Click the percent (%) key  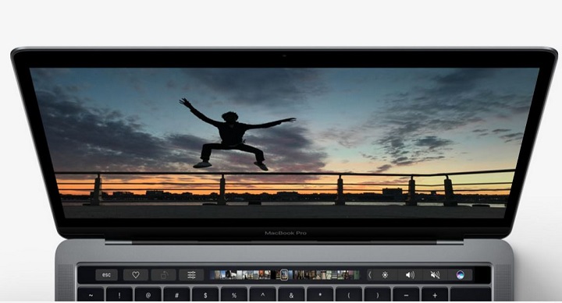point(234,295)
